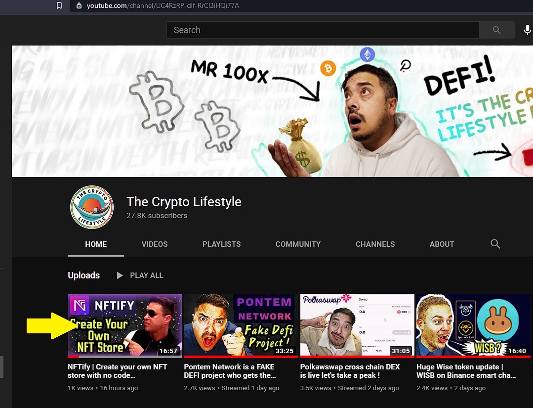Click '2.7K views • Streamed 1 day ago'
This screenshot has height=408, width=533.
[x=232, y=388]
